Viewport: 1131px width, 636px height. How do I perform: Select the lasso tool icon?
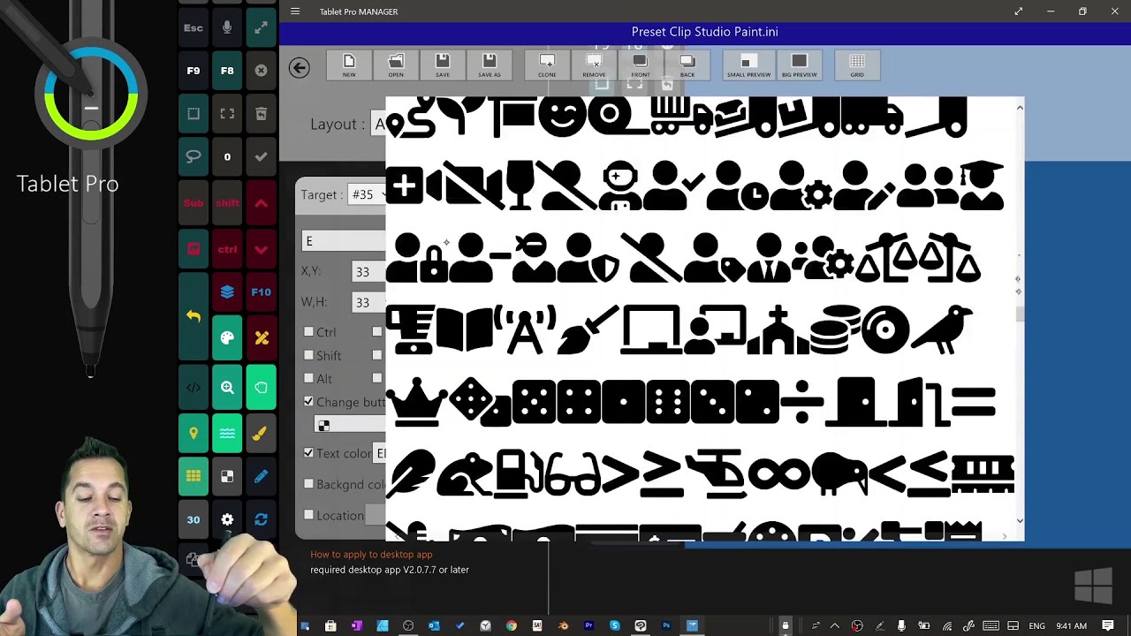pyautogui.click(x=194, y=156)
